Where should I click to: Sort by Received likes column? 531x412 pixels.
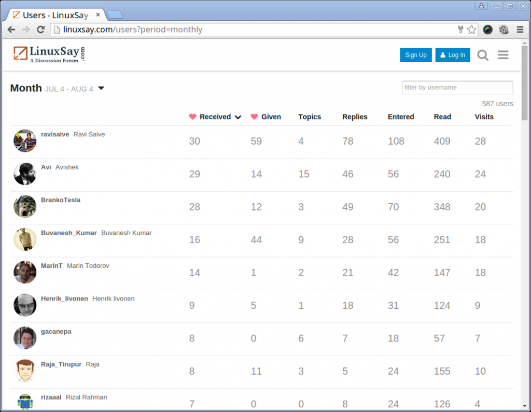tap(215, 117)
